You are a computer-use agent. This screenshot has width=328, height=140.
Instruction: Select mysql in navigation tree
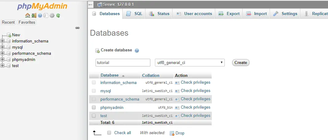pos(17,47)
